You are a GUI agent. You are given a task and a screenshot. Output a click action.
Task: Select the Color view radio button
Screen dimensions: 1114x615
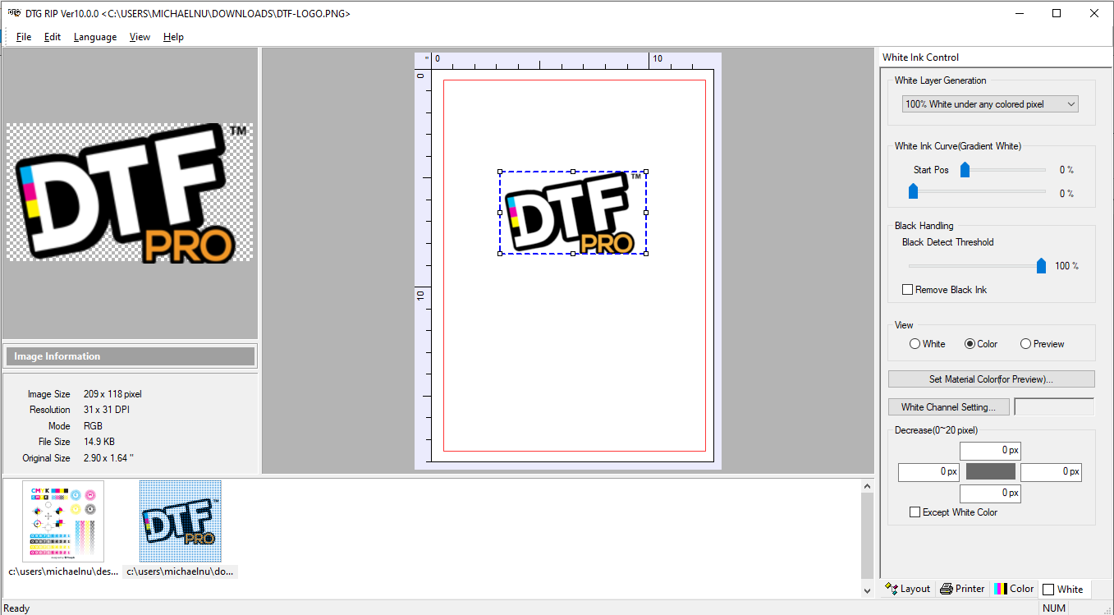(970, 344)
